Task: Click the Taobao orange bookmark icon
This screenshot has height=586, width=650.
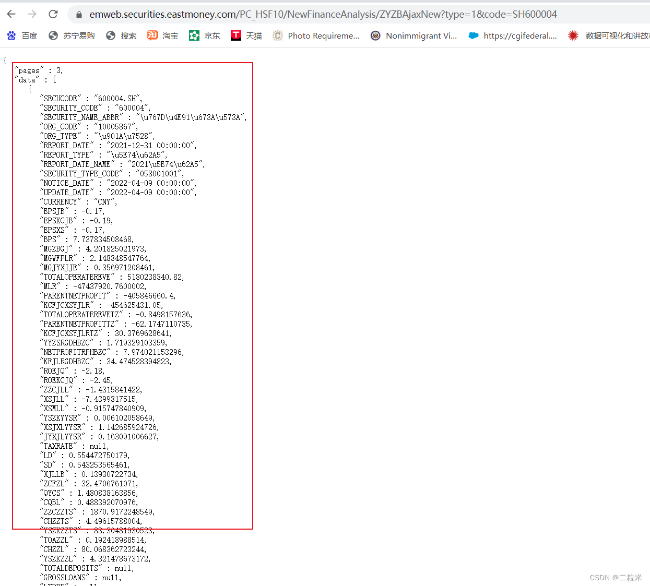Action: (152, 35)
